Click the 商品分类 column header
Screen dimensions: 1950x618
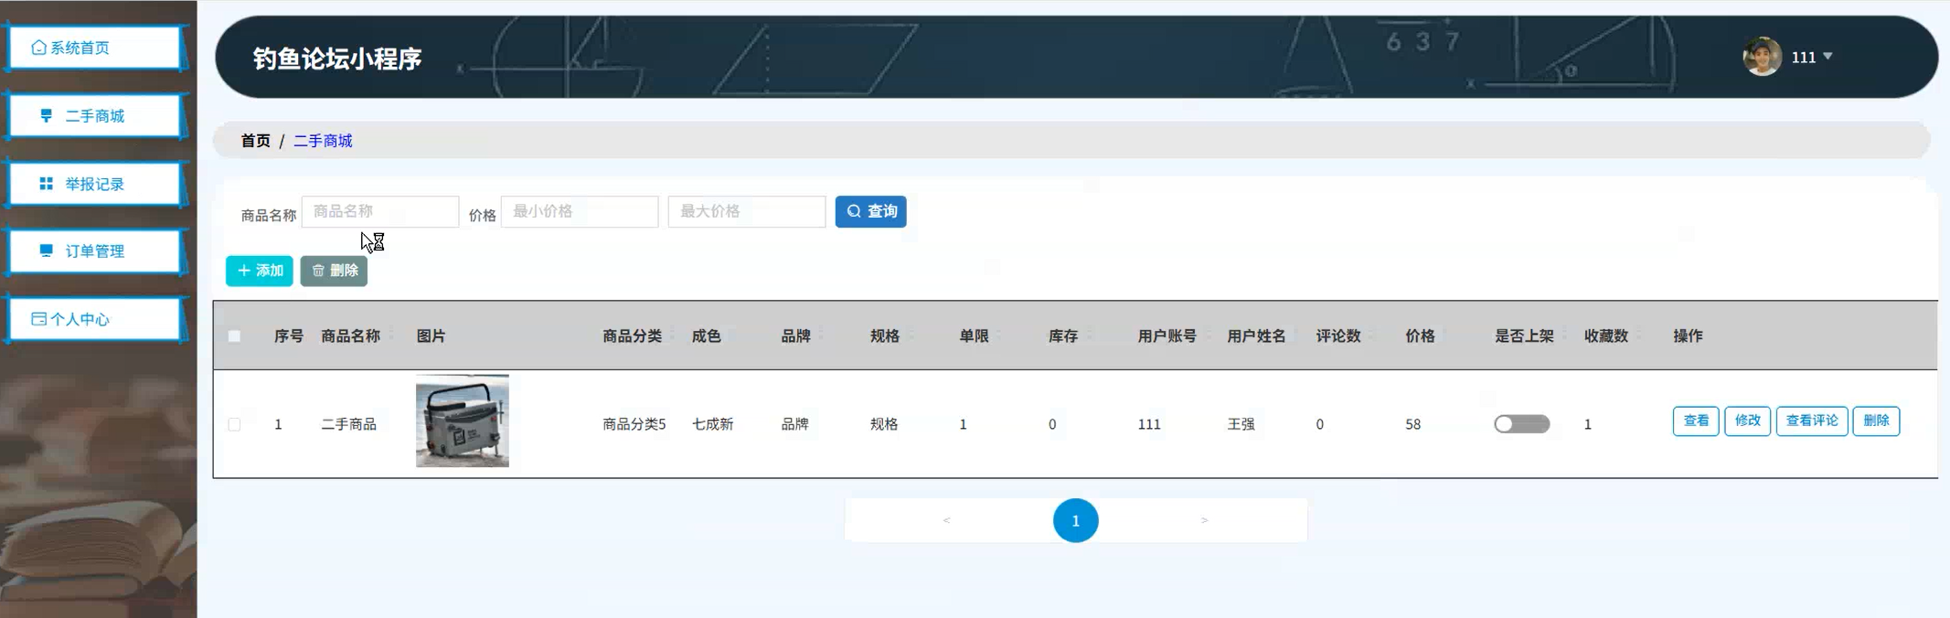point(633,336)
